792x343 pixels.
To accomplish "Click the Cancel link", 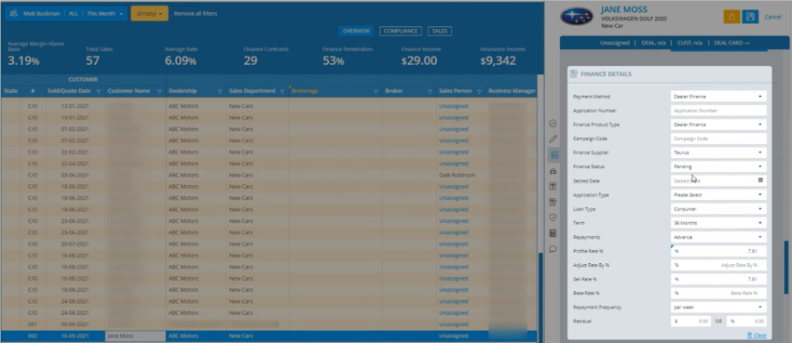I will click(x=772, y=17).
